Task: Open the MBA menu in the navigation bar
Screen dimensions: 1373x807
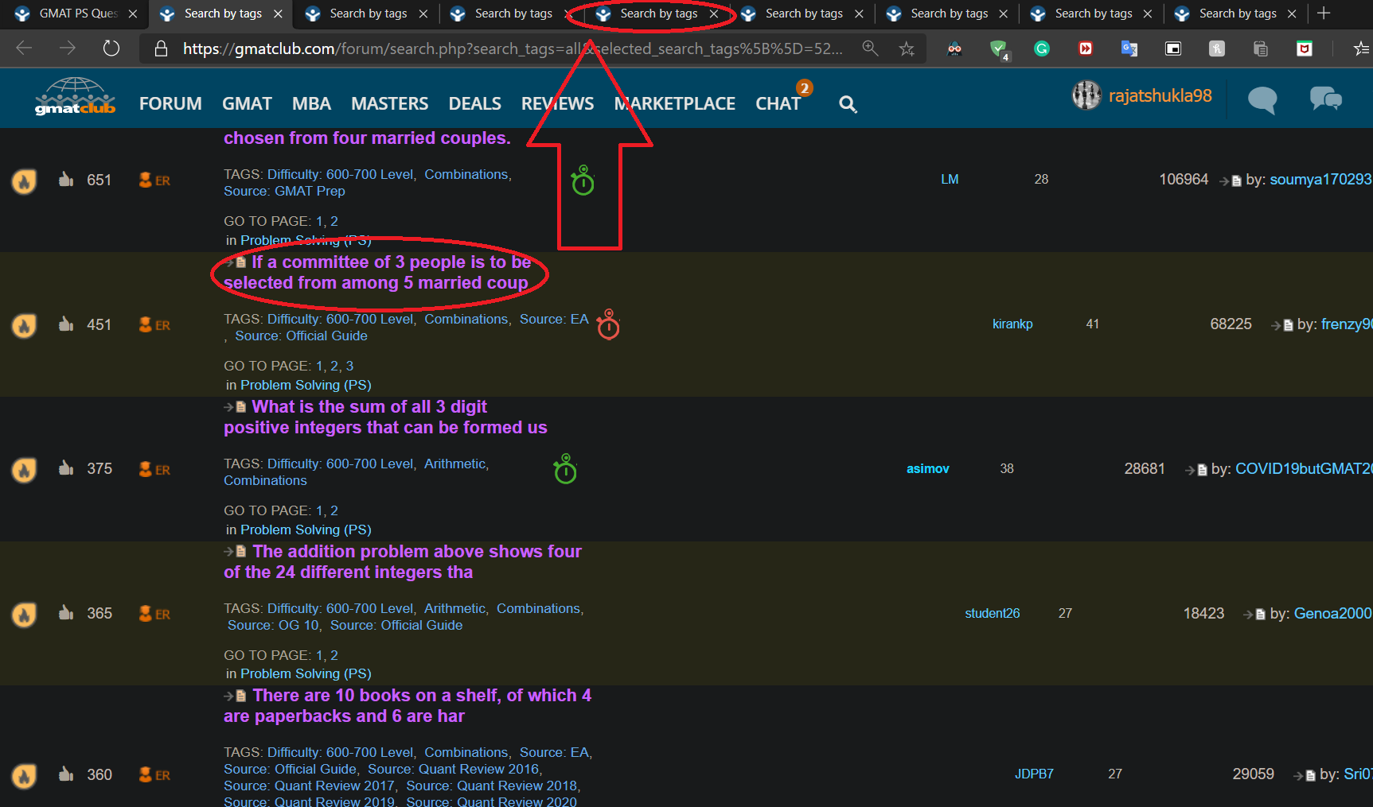Action: coord(311,104)
